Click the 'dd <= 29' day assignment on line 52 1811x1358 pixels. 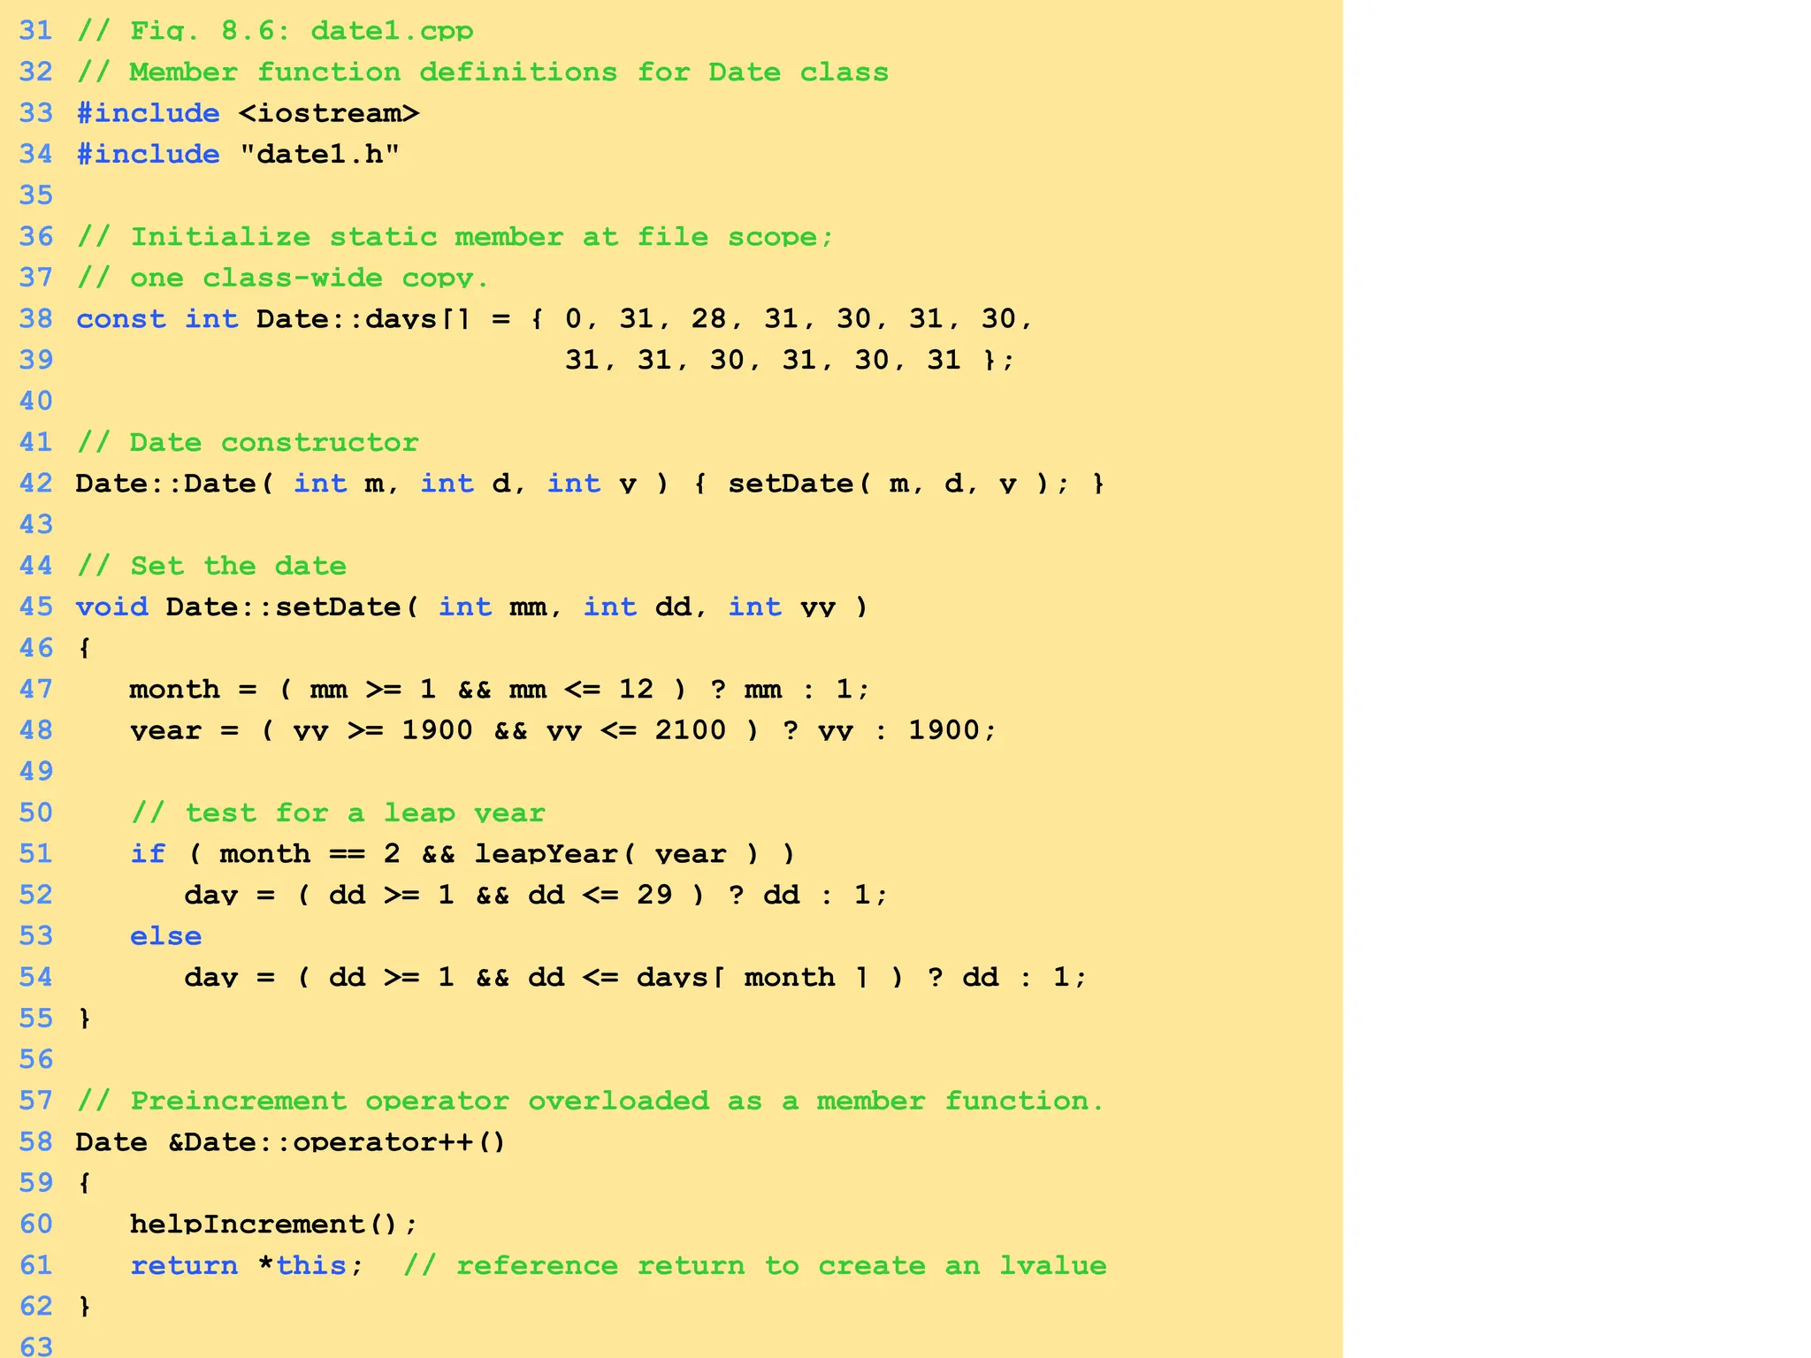tap(536, 895)
